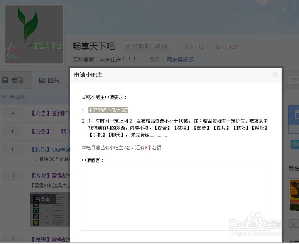Open the 【游戏】雷霆战机 post
Viewport: 299px width, 244px height.
tap(50, 176)
